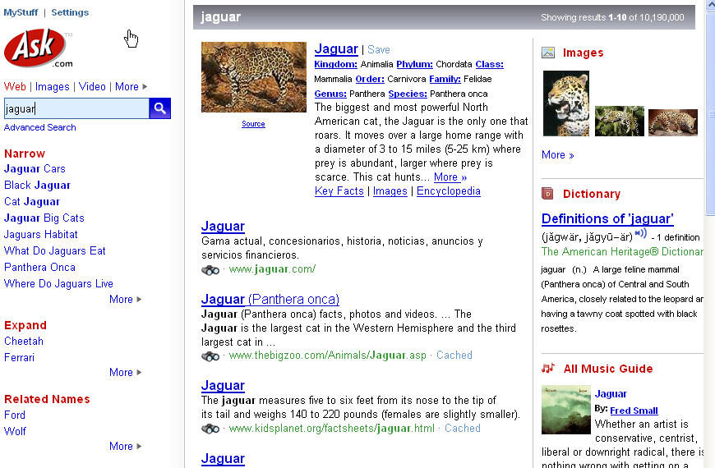Viewport: 715px width, 468px height.
Task: Open Advanced Search
Action: click(x=40, y=127)
